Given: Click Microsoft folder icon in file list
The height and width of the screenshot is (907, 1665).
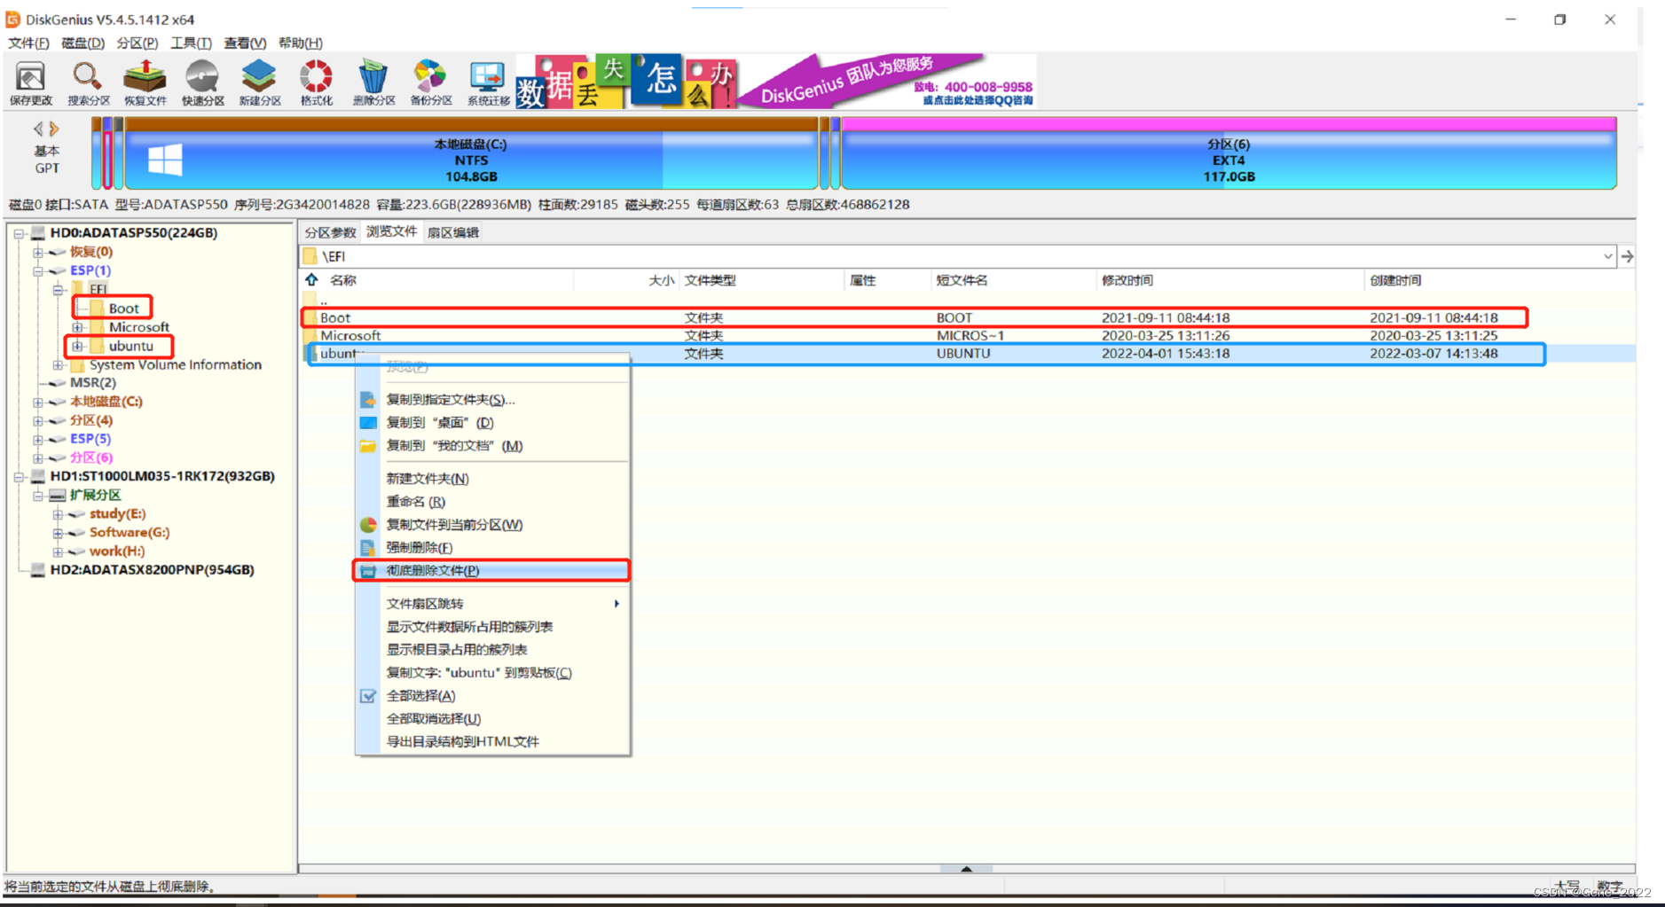Looking at the screenshot, I should click(310, 336).
